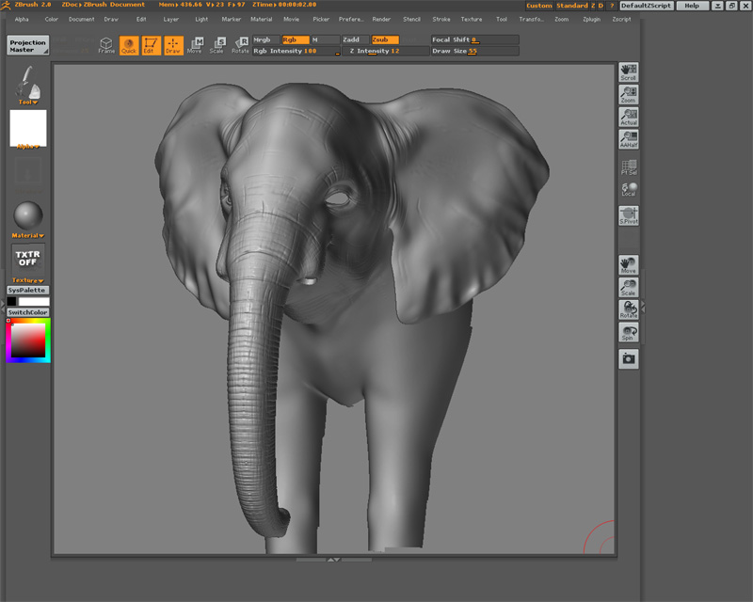
Task: Open the Document menu
Action: 81,19
